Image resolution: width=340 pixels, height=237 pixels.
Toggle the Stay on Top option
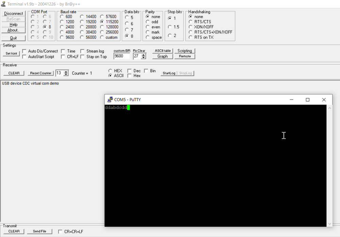pos(82,57)
